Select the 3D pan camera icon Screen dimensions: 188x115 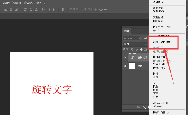coord(95,10)
